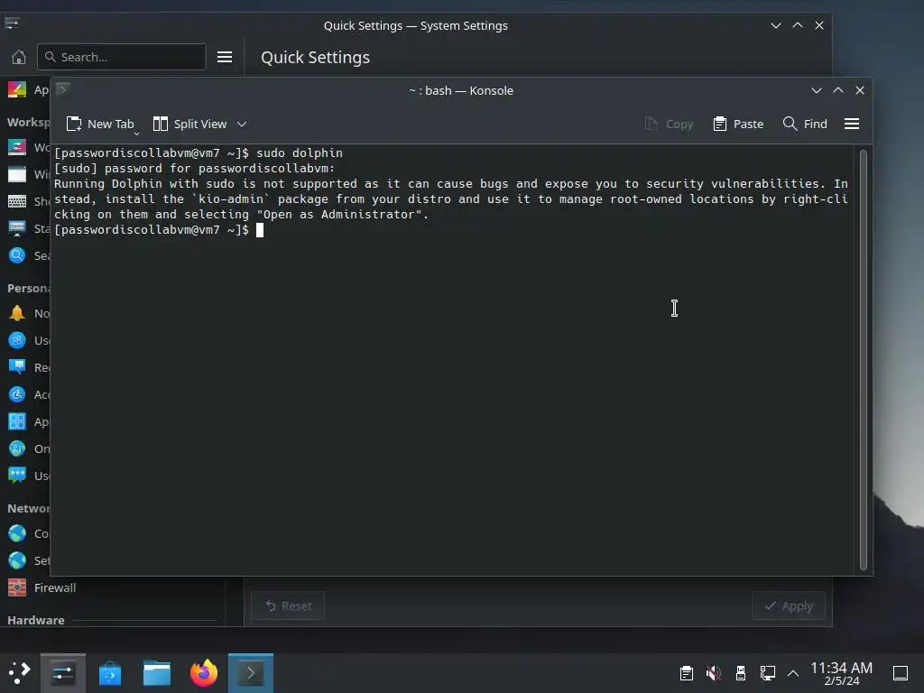Click the Paste button in Konsole
Image resolution: width=924 pixels, height=693 pixels.
coord(738,124)
